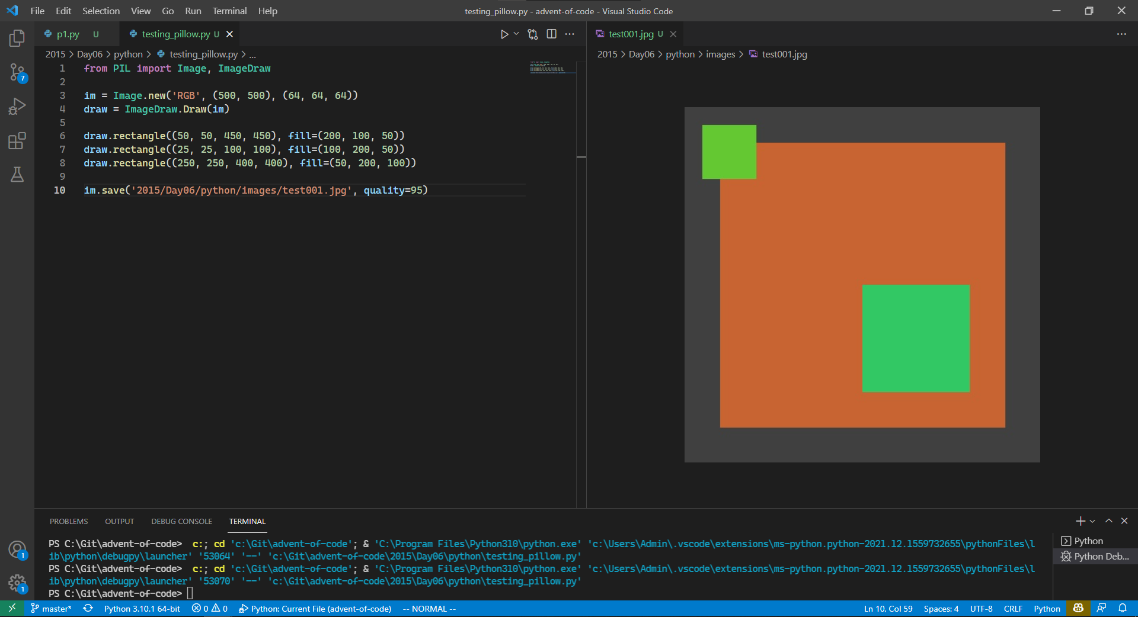Change indentation via Spaces: 4

941,609
